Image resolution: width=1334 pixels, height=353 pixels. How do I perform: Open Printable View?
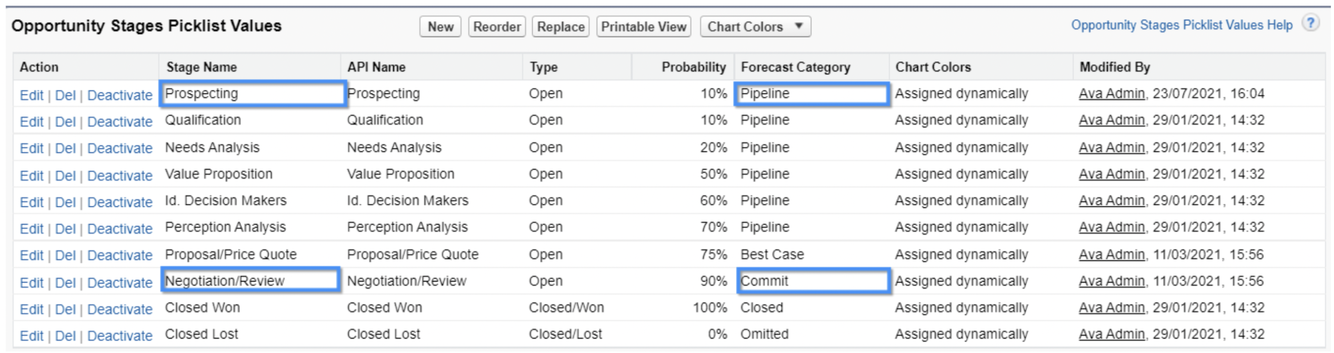644,26
